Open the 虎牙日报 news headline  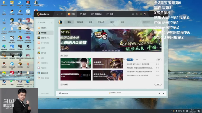[140, 68]
